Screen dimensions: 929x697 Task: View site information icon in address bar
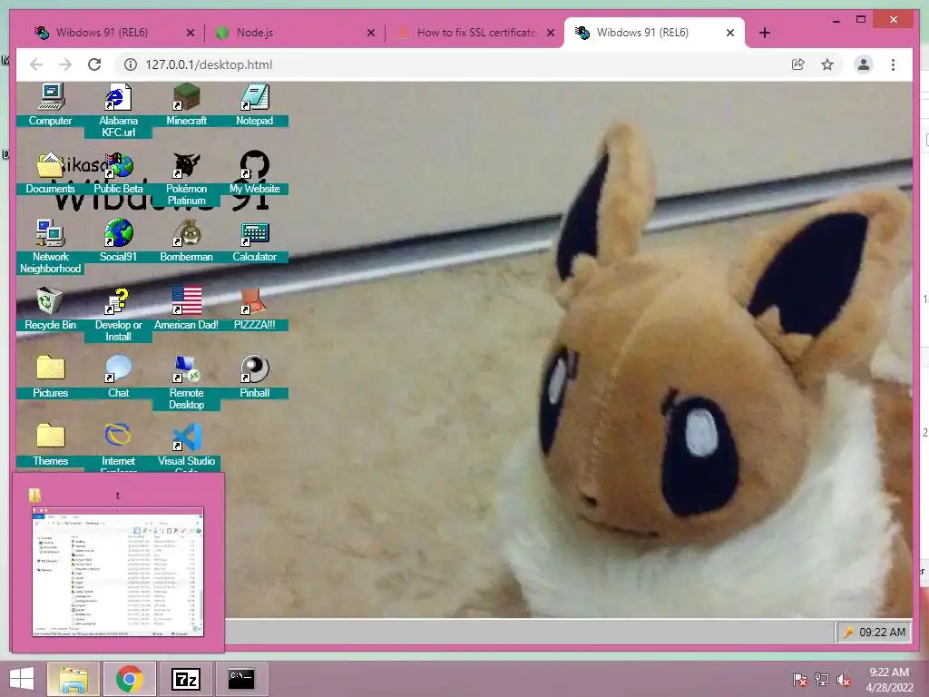(131, 64)
